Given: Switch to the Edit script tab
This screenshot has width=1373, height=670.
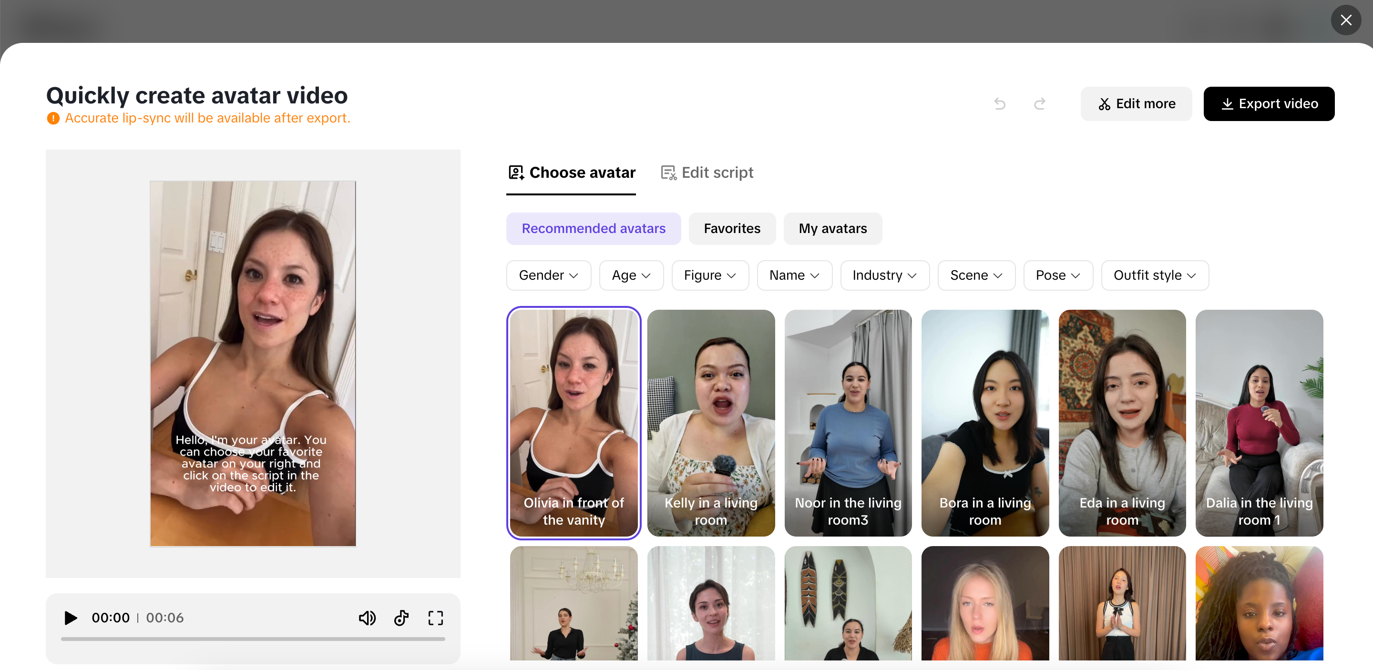Looking at the screenshot, I should (x=707, y=173).
